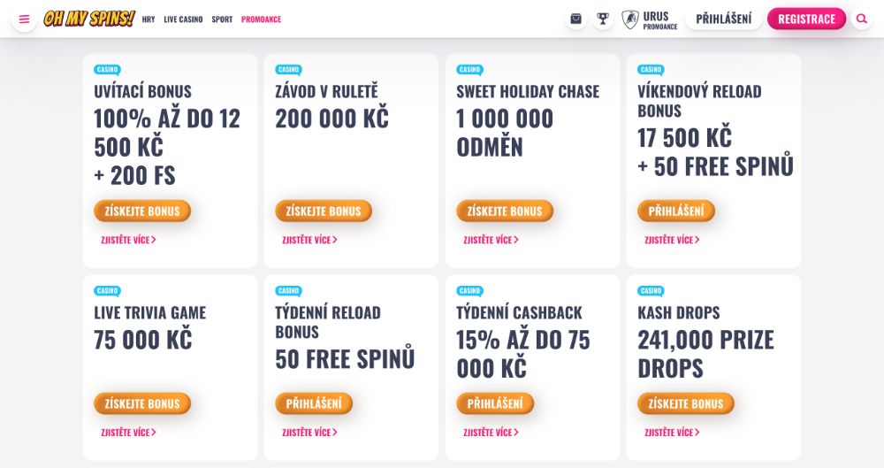The width and height of the screenshot is (884, 468).
Task: Click the Oh My Spins logo
Action: tap(89, 19)
